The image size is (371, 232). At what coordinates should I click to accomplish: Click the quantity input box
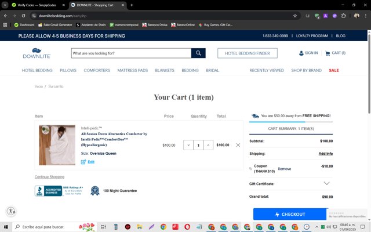(198, 145)
